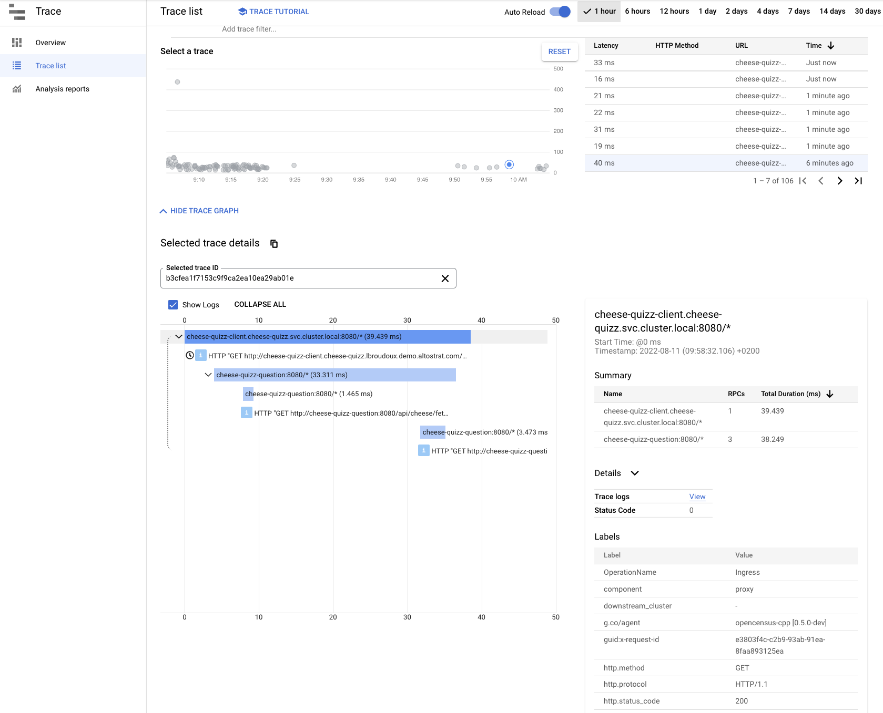Click the Trace product logo icon
The image size is (883, 713).
pyautogui.click(x=17, y=12)
